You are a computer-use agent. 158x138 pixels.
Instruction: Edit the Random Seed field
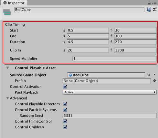click(110, 115)
